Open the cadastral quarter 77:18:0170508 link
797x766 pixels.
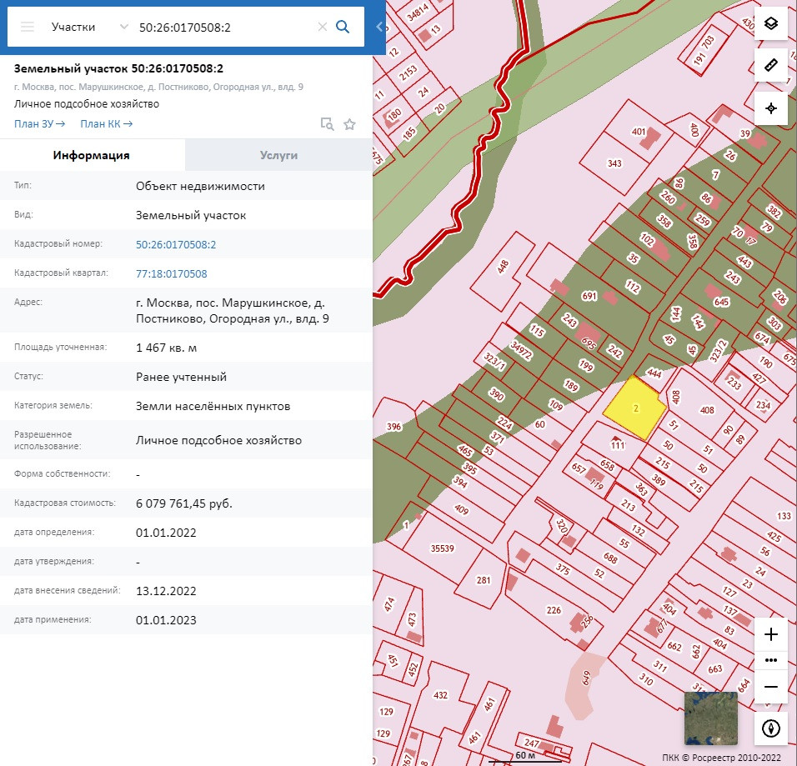pyautogui.click(x=172, y=273)
